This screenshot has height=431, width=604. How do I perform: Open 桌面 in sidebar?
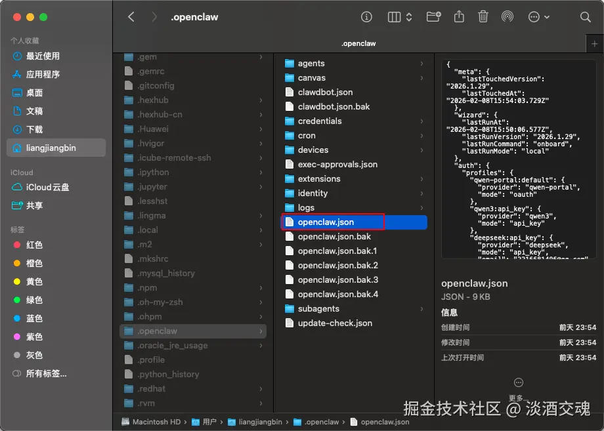pyautogui.click(x=56, y=92)
